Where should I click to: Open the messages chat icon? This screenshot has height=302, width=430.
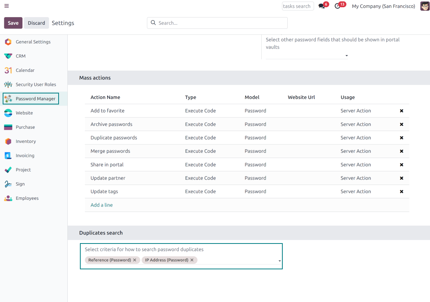click(322, 6)
